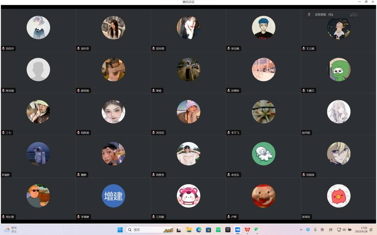Click the muted mic icon beside 刘佳亦

(3, 49)
